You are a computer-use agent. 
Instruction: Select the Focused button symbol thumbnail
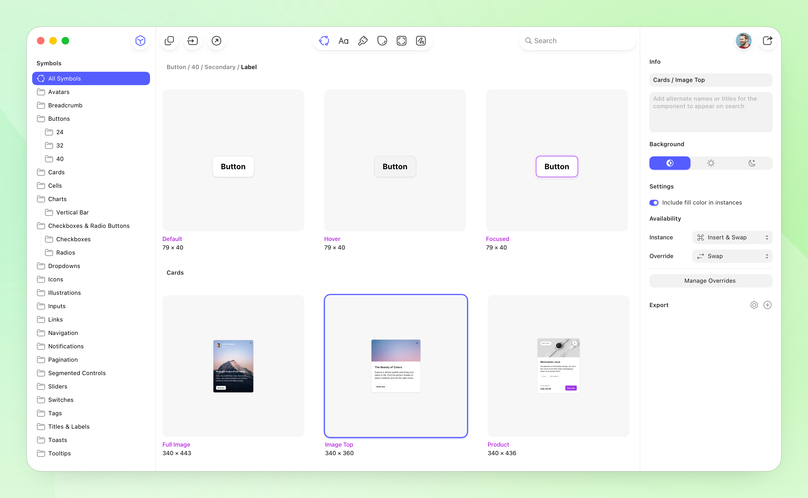coord(557,160)
